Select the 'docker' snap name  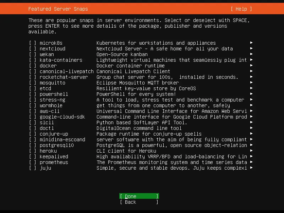pos(48,66)
